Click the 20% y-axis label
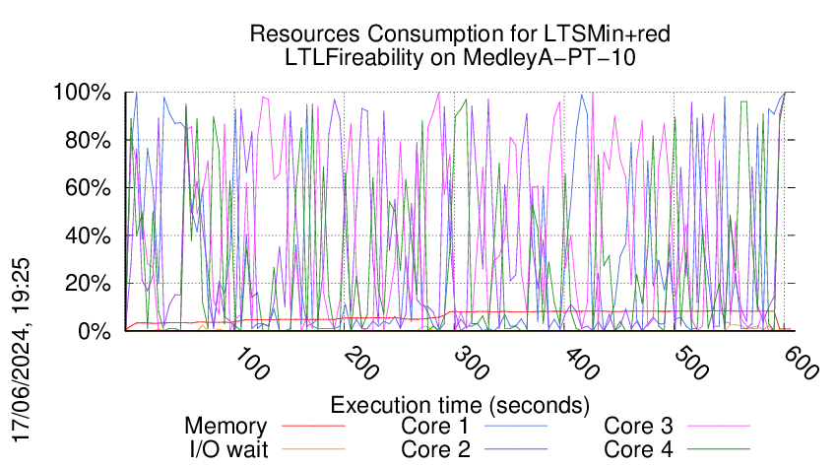837x468 pixels. (x=88, y=283)
